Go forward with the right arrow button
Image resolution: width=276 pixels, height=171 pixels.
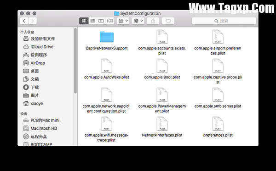click(33, 21)
